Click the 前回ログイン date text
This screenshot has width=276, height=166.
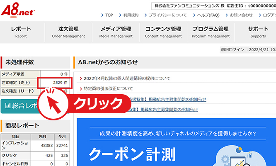click(248, 50)
